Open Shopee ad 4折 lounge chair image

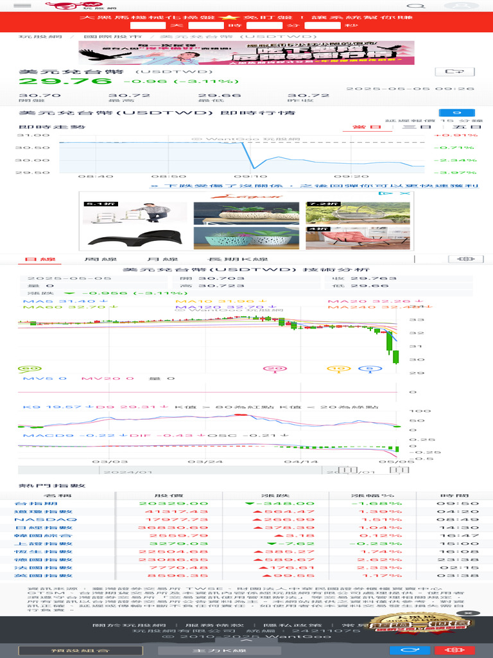[358, 238]
